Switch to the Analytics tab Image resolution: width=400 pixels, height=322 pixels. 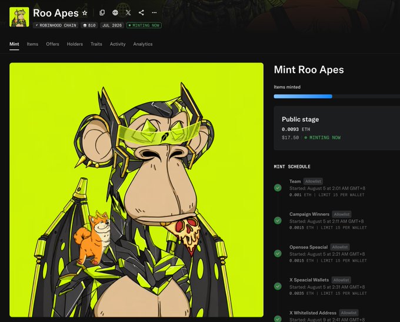click(143, 44)
